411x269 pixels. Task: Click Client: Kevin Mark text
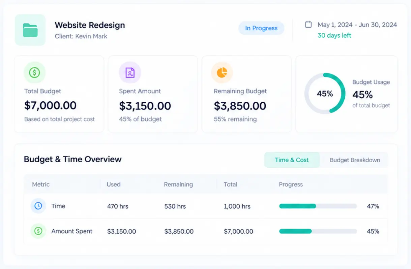(81, 36)
